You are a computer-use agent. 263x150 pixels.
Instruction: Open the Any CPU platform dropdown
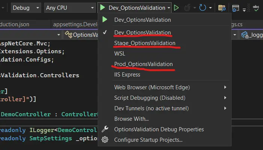pos(70,7)
